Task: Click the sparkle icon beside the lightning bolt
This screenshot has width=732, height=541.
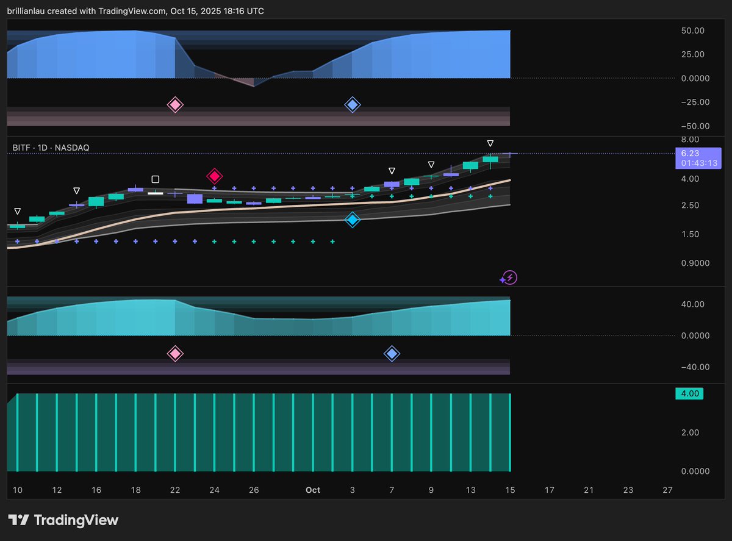Action: (503, 280)
